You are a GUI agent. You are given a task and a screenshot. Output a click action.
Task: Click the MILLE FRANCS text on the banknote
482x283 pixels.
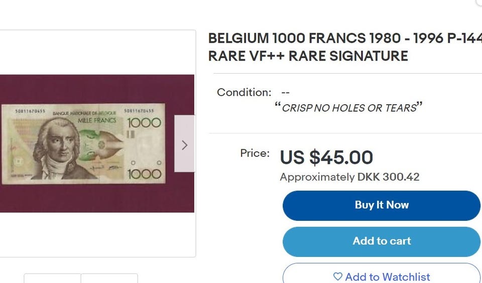pos(96,120)
